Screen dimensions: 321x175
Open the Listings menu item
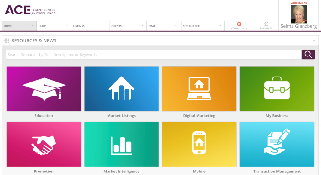(79, 26)
